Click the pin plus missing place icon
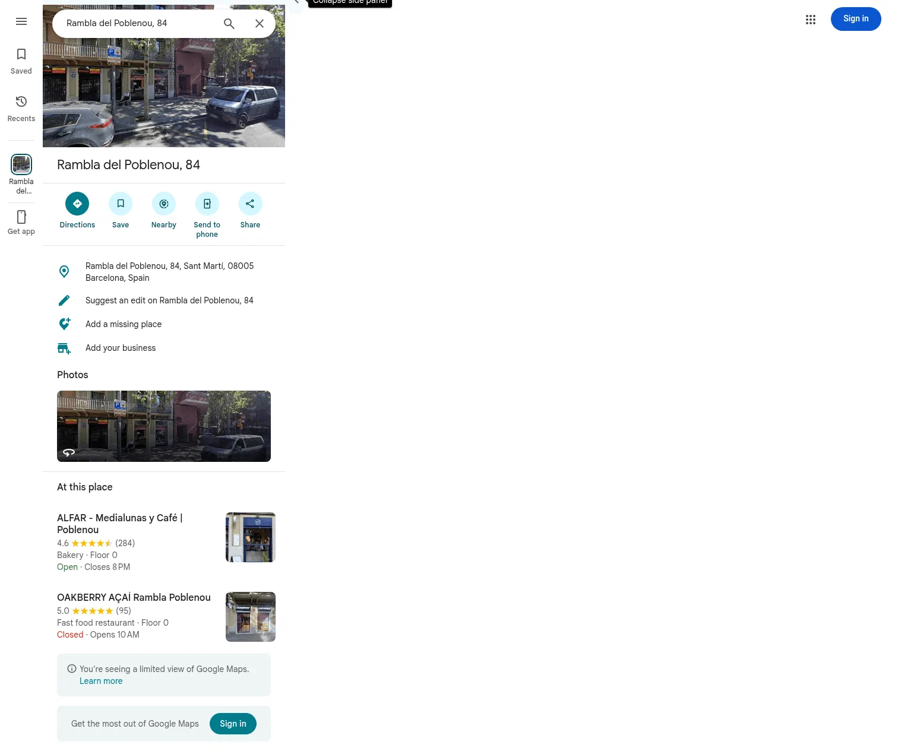Screen dimensions: 898x751 tap(64, 324)
